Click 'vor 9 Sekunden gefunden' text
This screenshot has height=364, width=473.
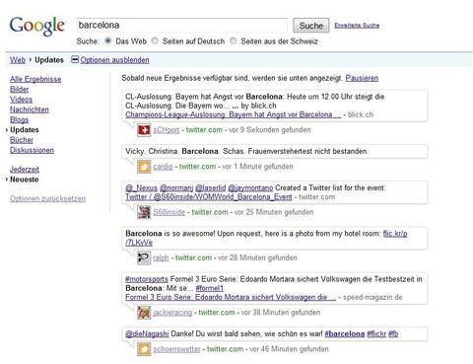click(x=270, y=130)
